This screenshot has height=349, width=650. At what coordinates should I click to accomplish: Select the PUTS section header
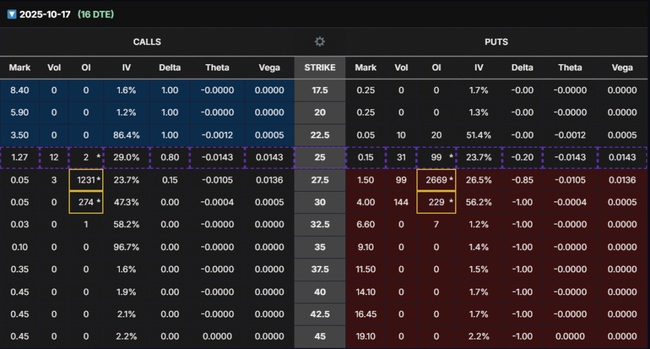click(497, 42)
